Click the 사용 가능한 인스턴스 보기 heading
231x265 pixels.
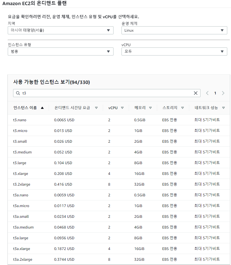click(52, 82)
